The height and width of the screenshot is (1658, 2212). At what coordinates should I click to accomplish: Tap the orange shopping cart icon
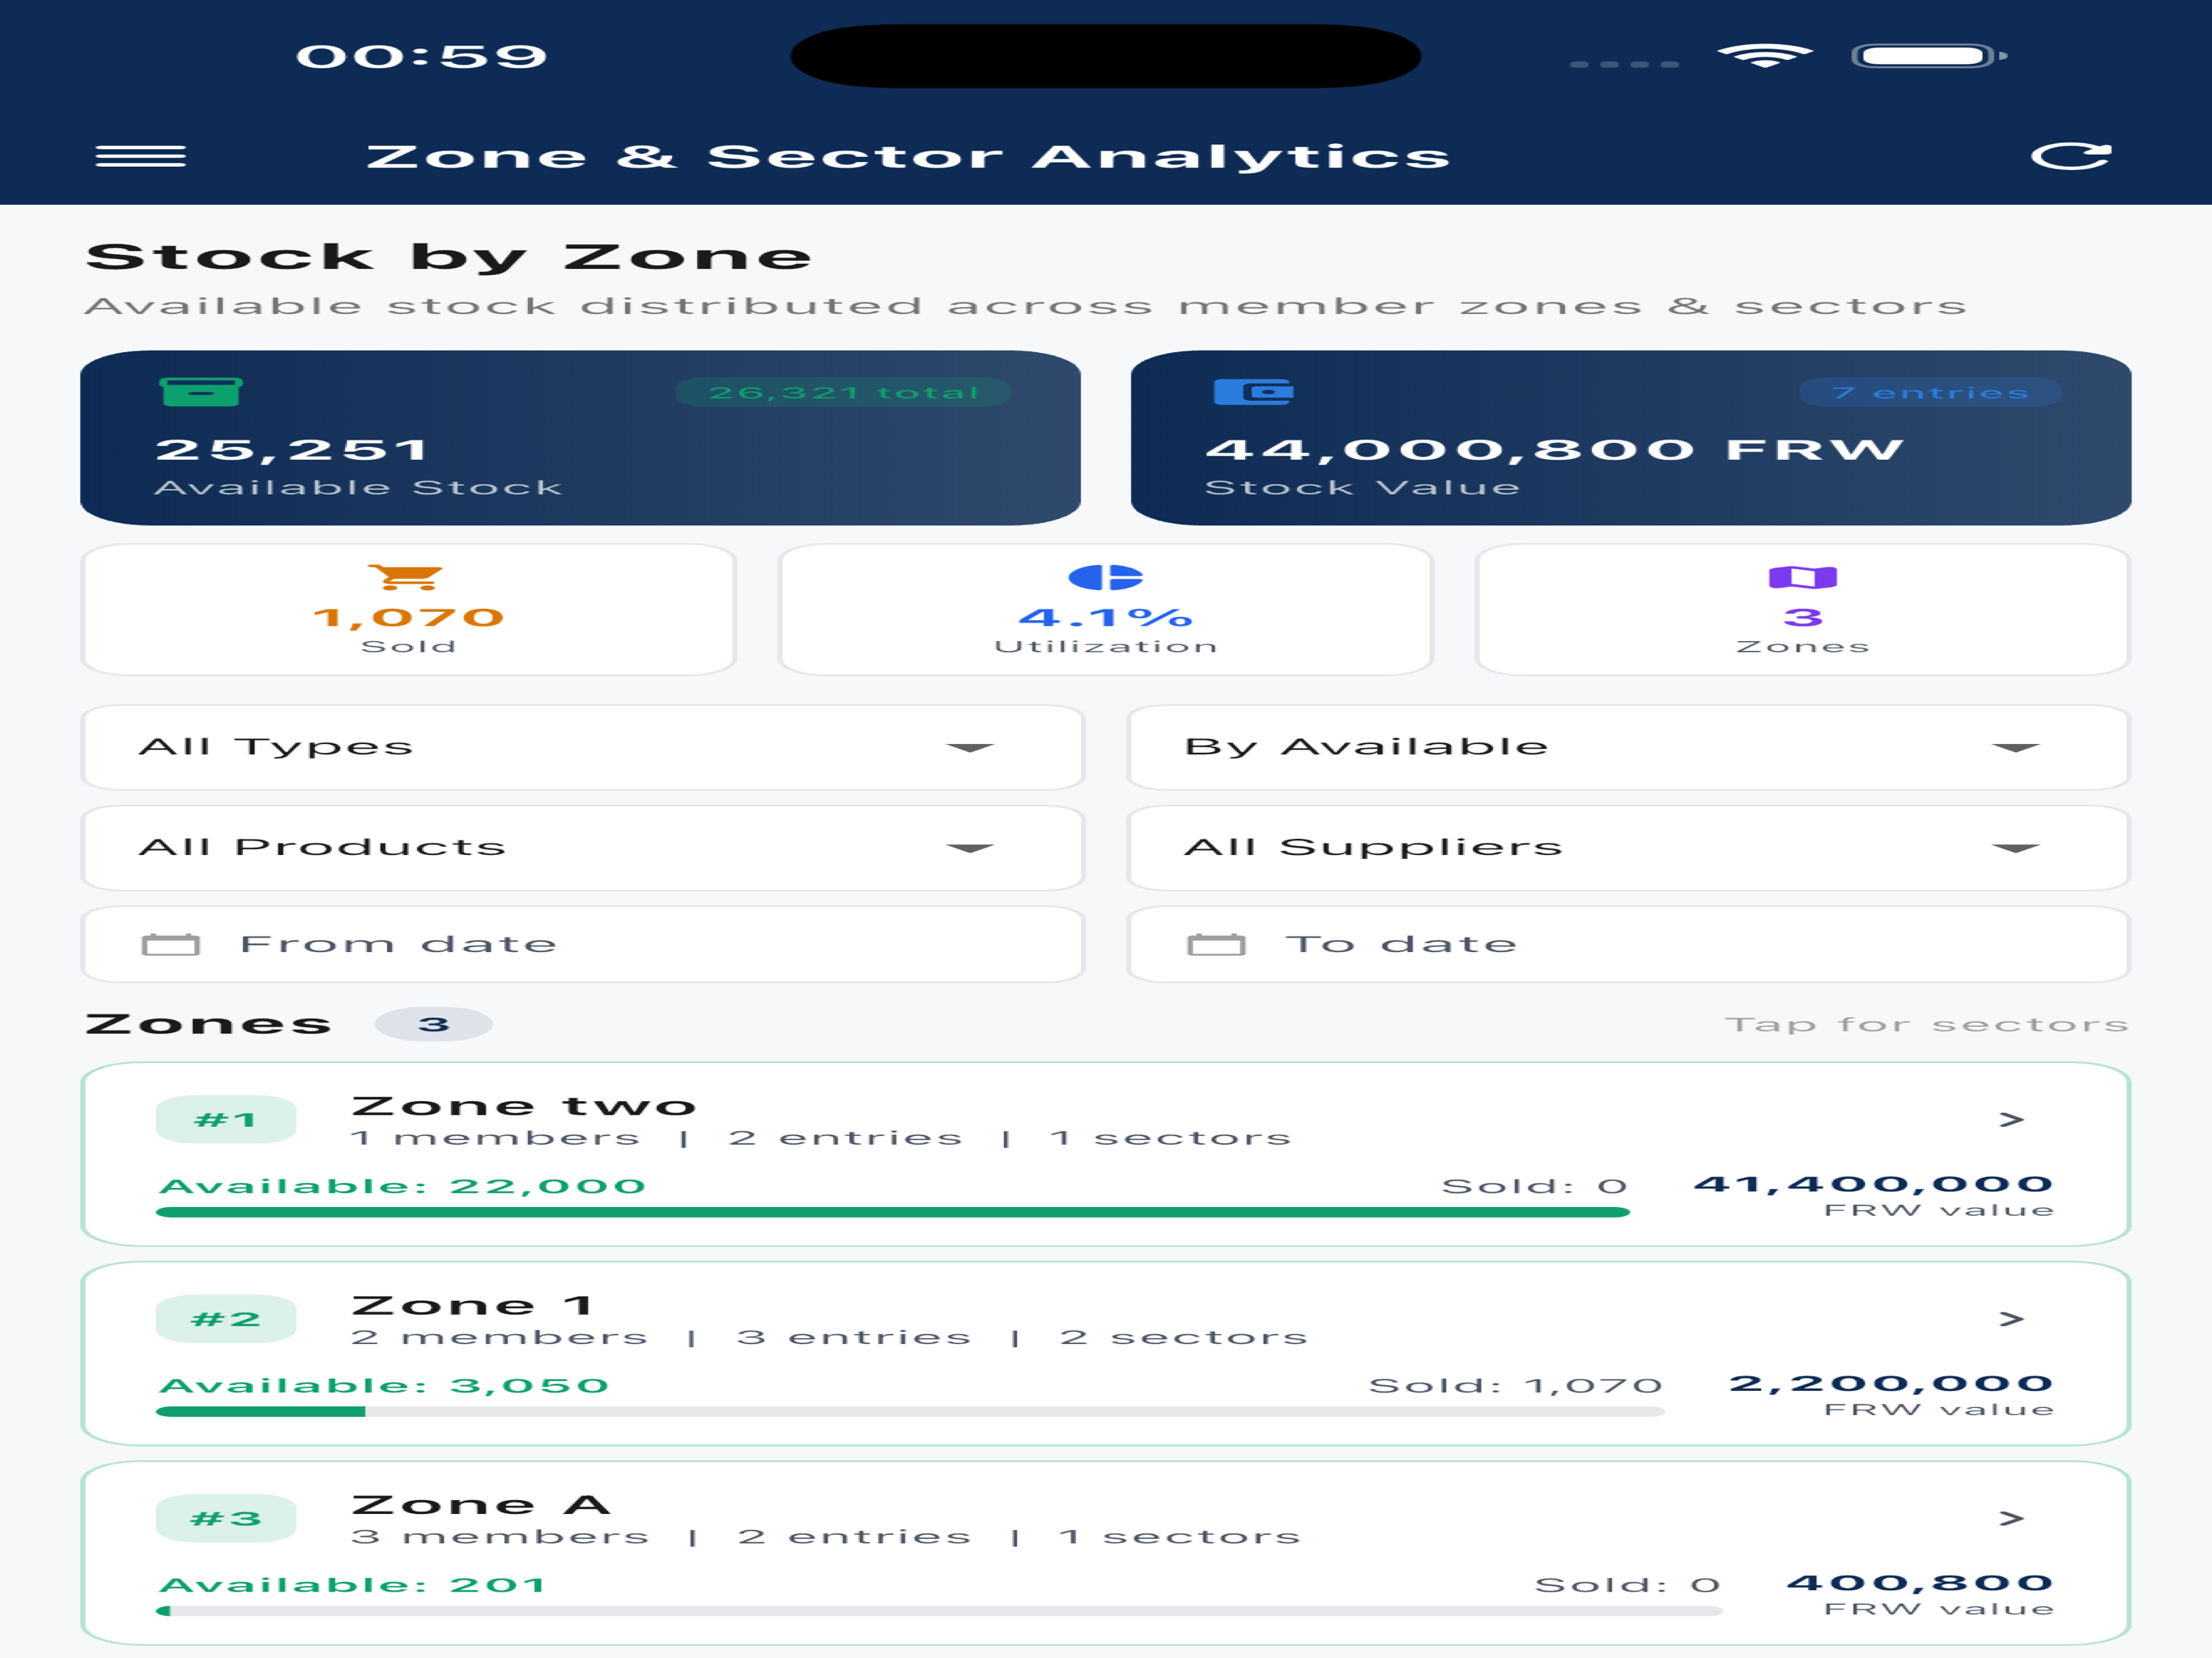coord(405,577)
